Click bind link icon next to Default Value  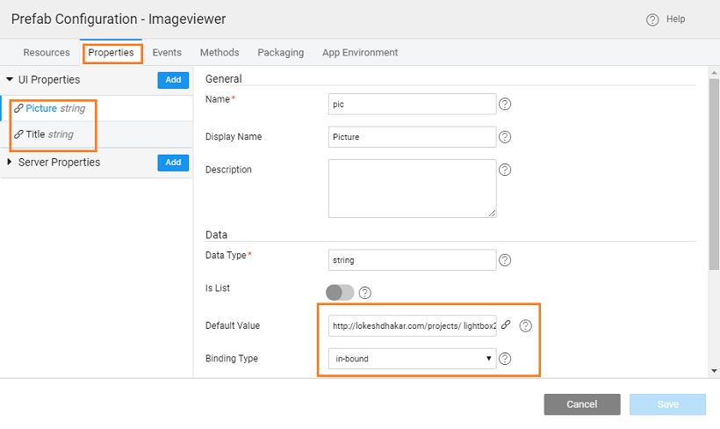(x=506, y=325)
